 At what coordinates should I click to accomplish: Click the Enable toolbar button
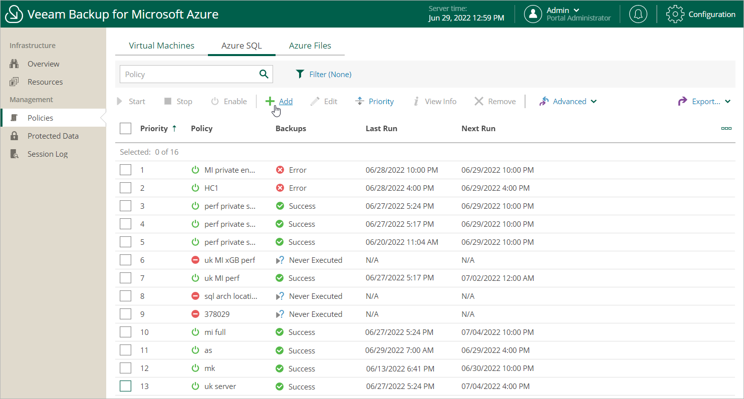pyautogui.click(x=229, y=101)
